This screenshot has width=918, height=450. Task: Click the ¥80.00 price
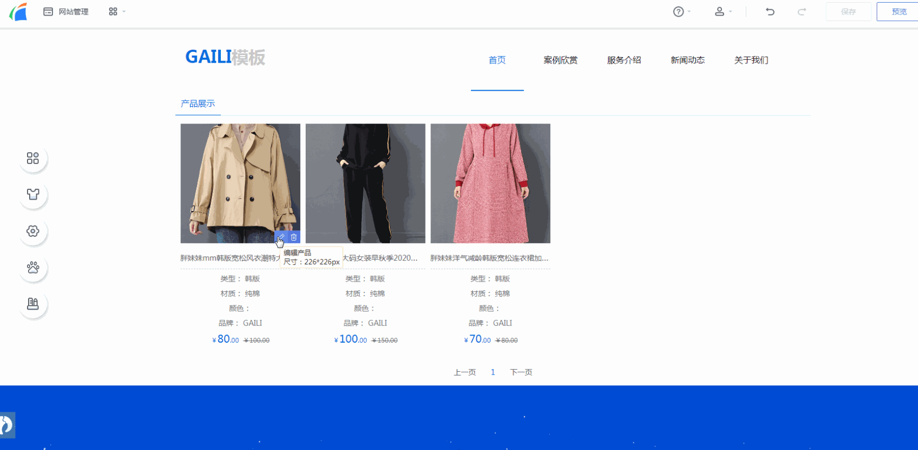pos(225,339)
